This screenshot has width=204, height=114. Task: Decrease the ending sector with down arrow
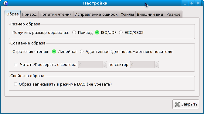[x=157, y=66]
